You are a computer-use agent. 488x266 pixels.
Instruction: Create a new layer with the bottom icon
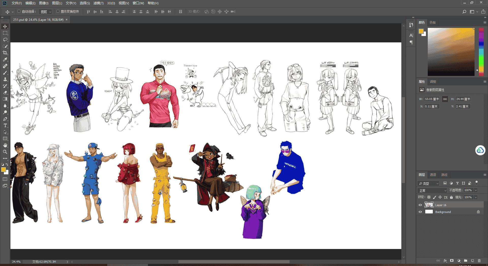tap(472, 261)
